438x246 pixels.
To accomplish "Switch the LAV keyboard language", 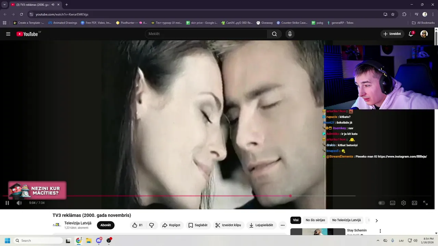I will (x=401, y=241).
